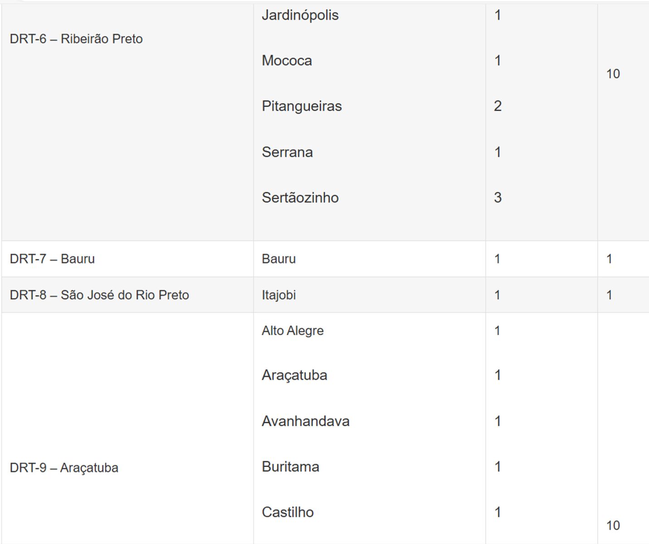Click on Buritama in the list
649x544 pixels.
[x=291, y=467]
